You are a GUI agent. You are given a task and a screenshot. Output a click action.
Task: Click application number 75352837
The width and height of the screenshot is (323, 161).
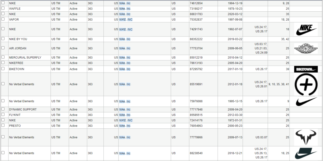point(196,19)
